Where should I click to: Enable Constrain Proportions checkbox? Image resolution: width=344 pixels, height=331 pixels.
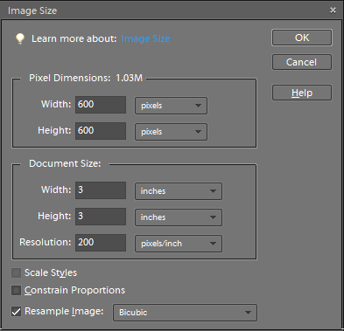tap(16, 291)
